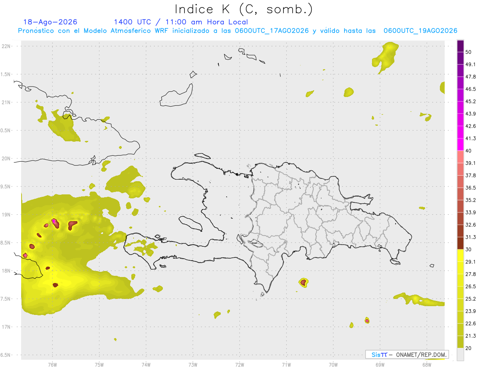Click the '20N' latitude axis label
The height and width of the screenshot is (370, 479).
[6, 159]
